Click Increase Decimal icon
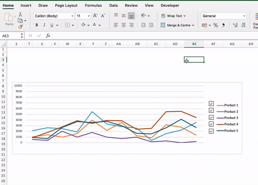 click(x=235, y=25)
